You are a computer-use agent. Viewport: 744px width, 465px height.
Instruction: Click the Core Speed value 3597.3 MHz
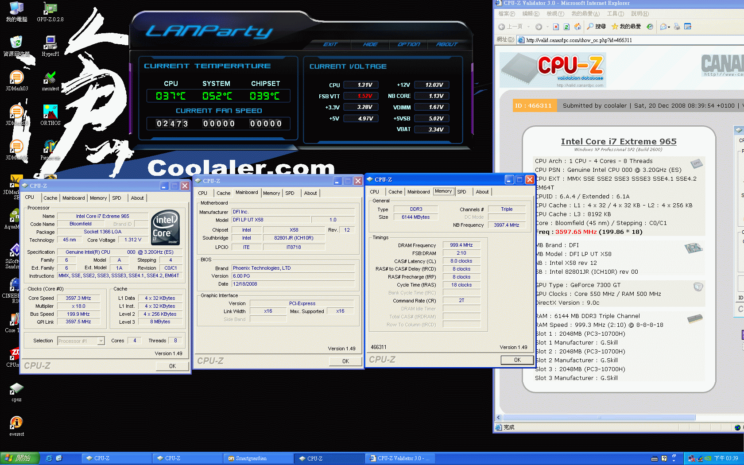[x=78, y=298]
